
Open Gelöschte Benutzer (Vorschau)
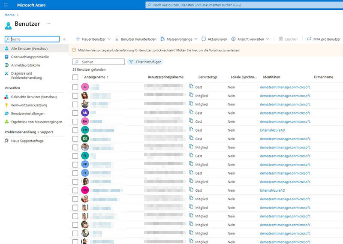point(34,97)
